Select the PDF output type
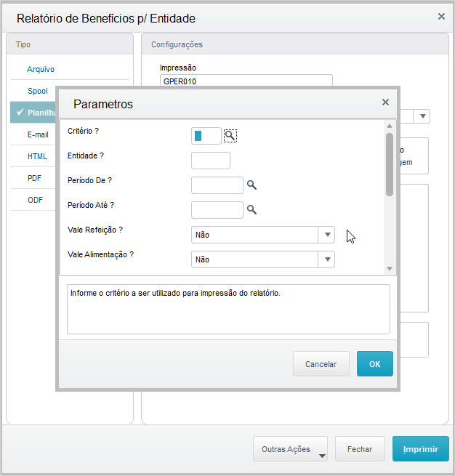This screenshot has height=476, width=455. click(33, 178)
